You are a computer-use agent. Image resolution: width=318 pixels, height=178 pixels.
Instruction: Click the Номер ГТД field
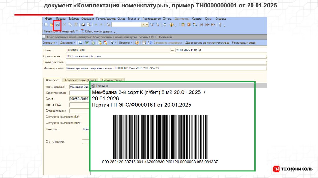tap(79, 105)
